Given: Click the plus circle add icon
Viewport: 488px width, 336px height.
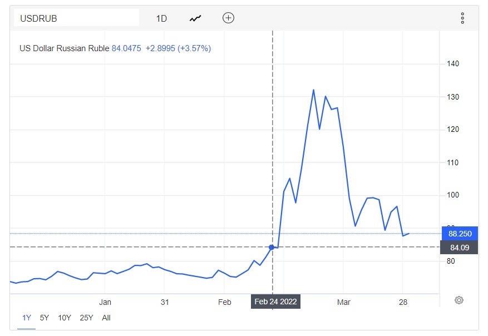Looking at the screenshot, I should point(228,18).
